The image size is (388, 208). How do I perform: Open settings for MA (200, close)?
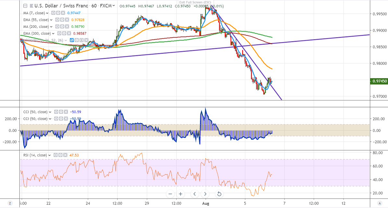coord(62,27)
